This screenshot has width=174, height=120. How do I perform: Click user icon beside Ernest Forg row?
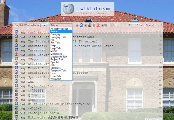[16, 68]
